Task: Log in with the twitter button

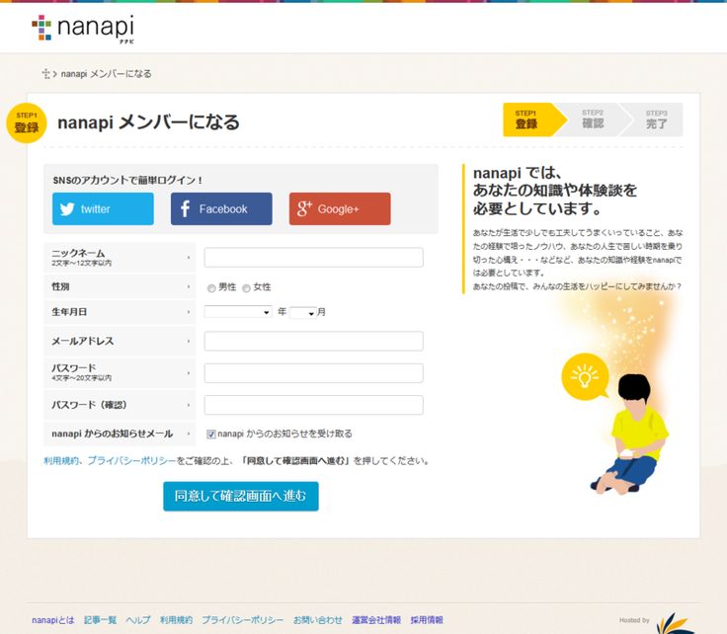Action: pos(103,208)
